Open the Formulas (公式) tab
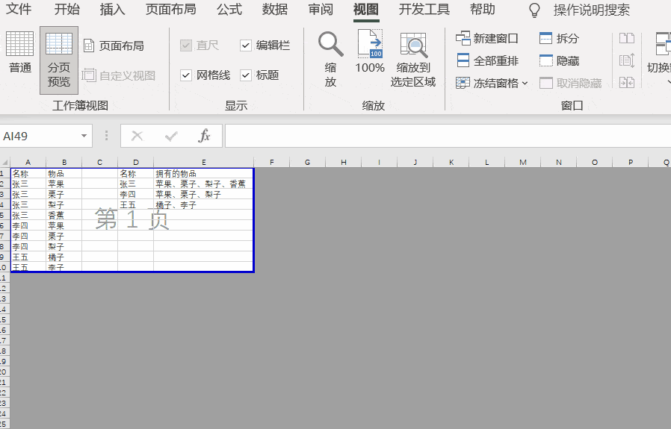Screen dimensions: 671x429 point(229,10)
